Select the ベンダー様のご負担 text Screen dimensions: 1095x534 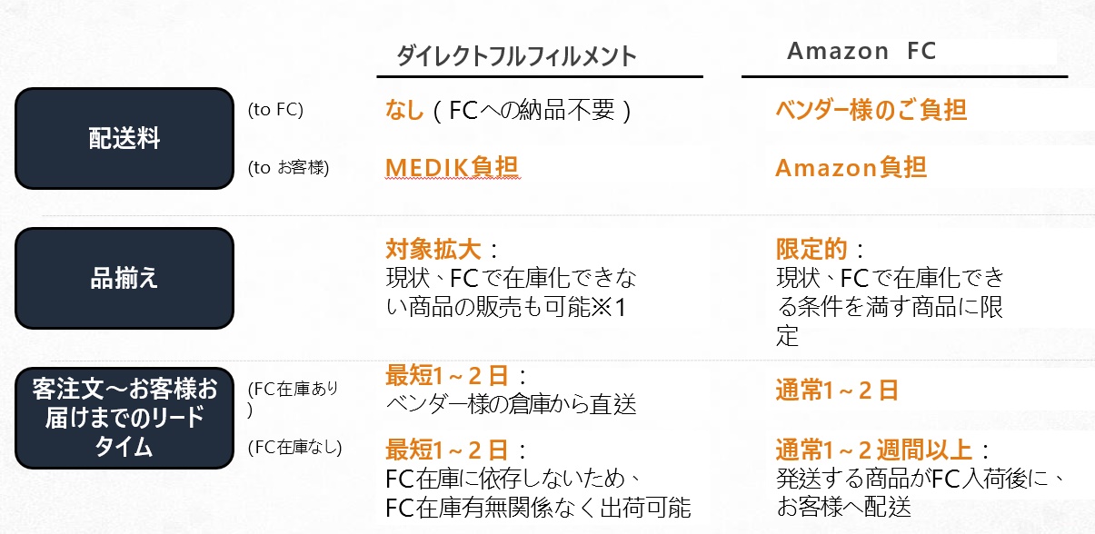[x=871, y=111]
